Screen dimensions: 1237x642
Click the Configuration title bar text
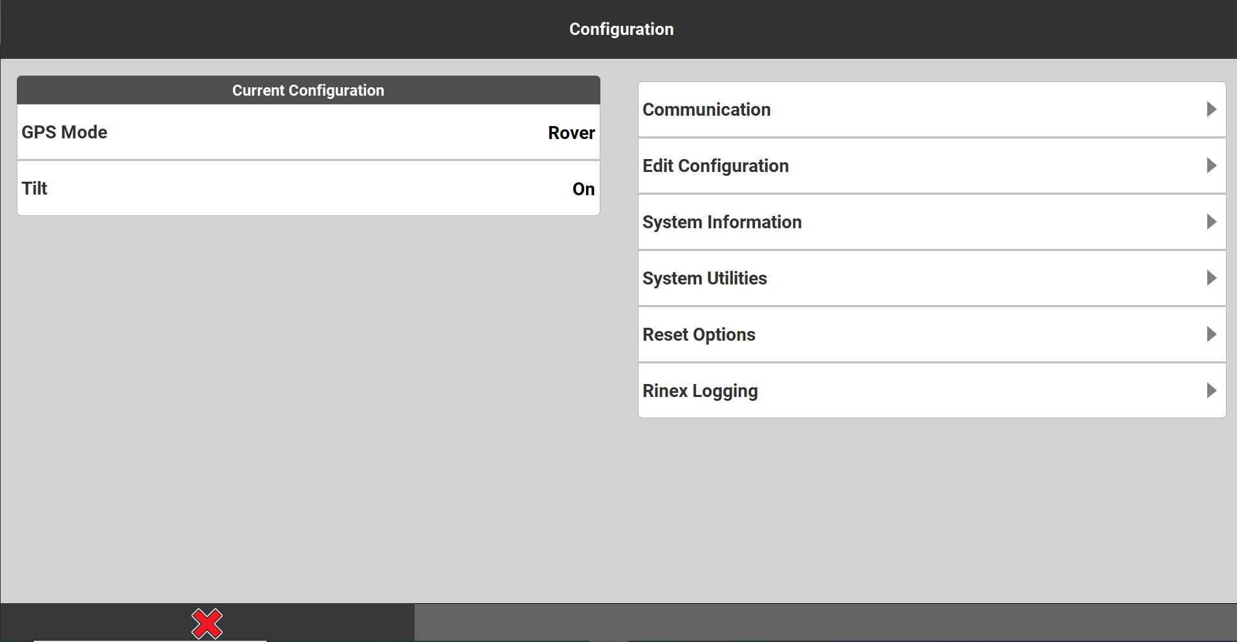coord(621,29)
